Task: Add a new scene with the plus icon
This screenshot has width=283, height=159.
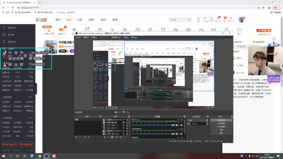Action: coord(76,137)
